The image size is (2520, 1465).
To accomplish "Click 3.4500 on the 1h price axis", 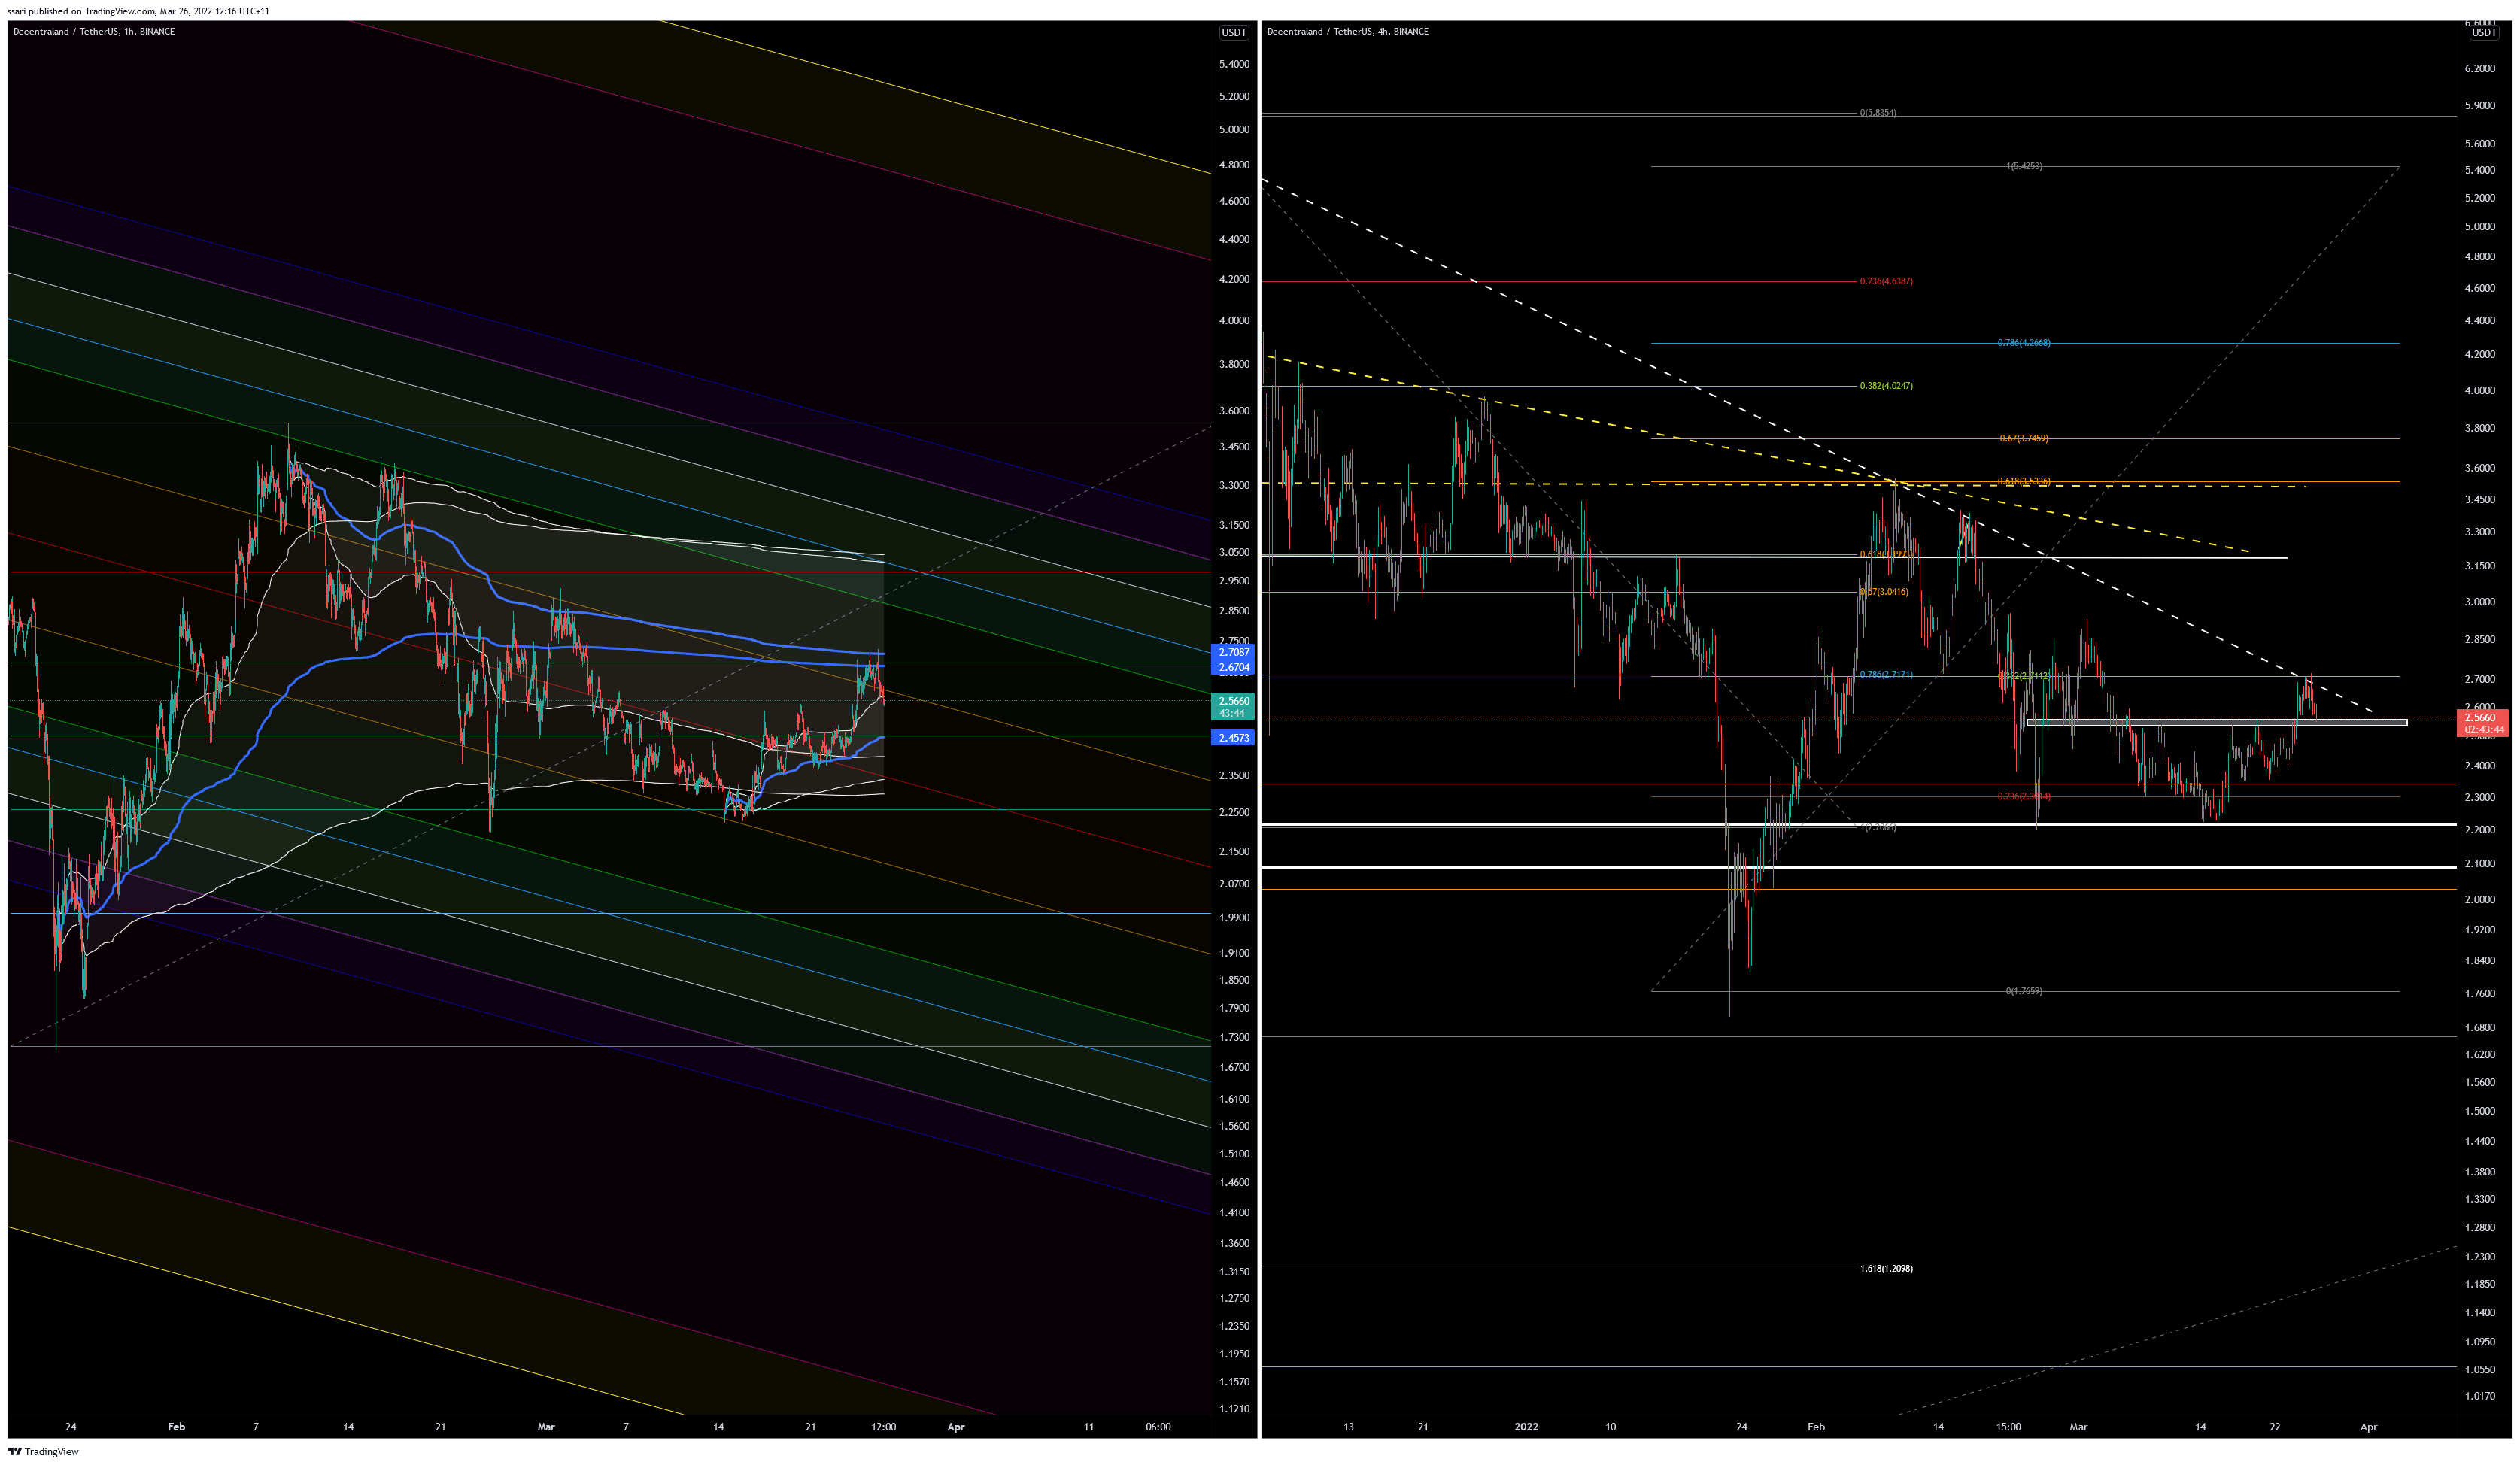I will [1234, 447].
